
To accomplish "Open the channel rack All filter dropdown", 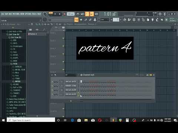I will coord(71,75).
